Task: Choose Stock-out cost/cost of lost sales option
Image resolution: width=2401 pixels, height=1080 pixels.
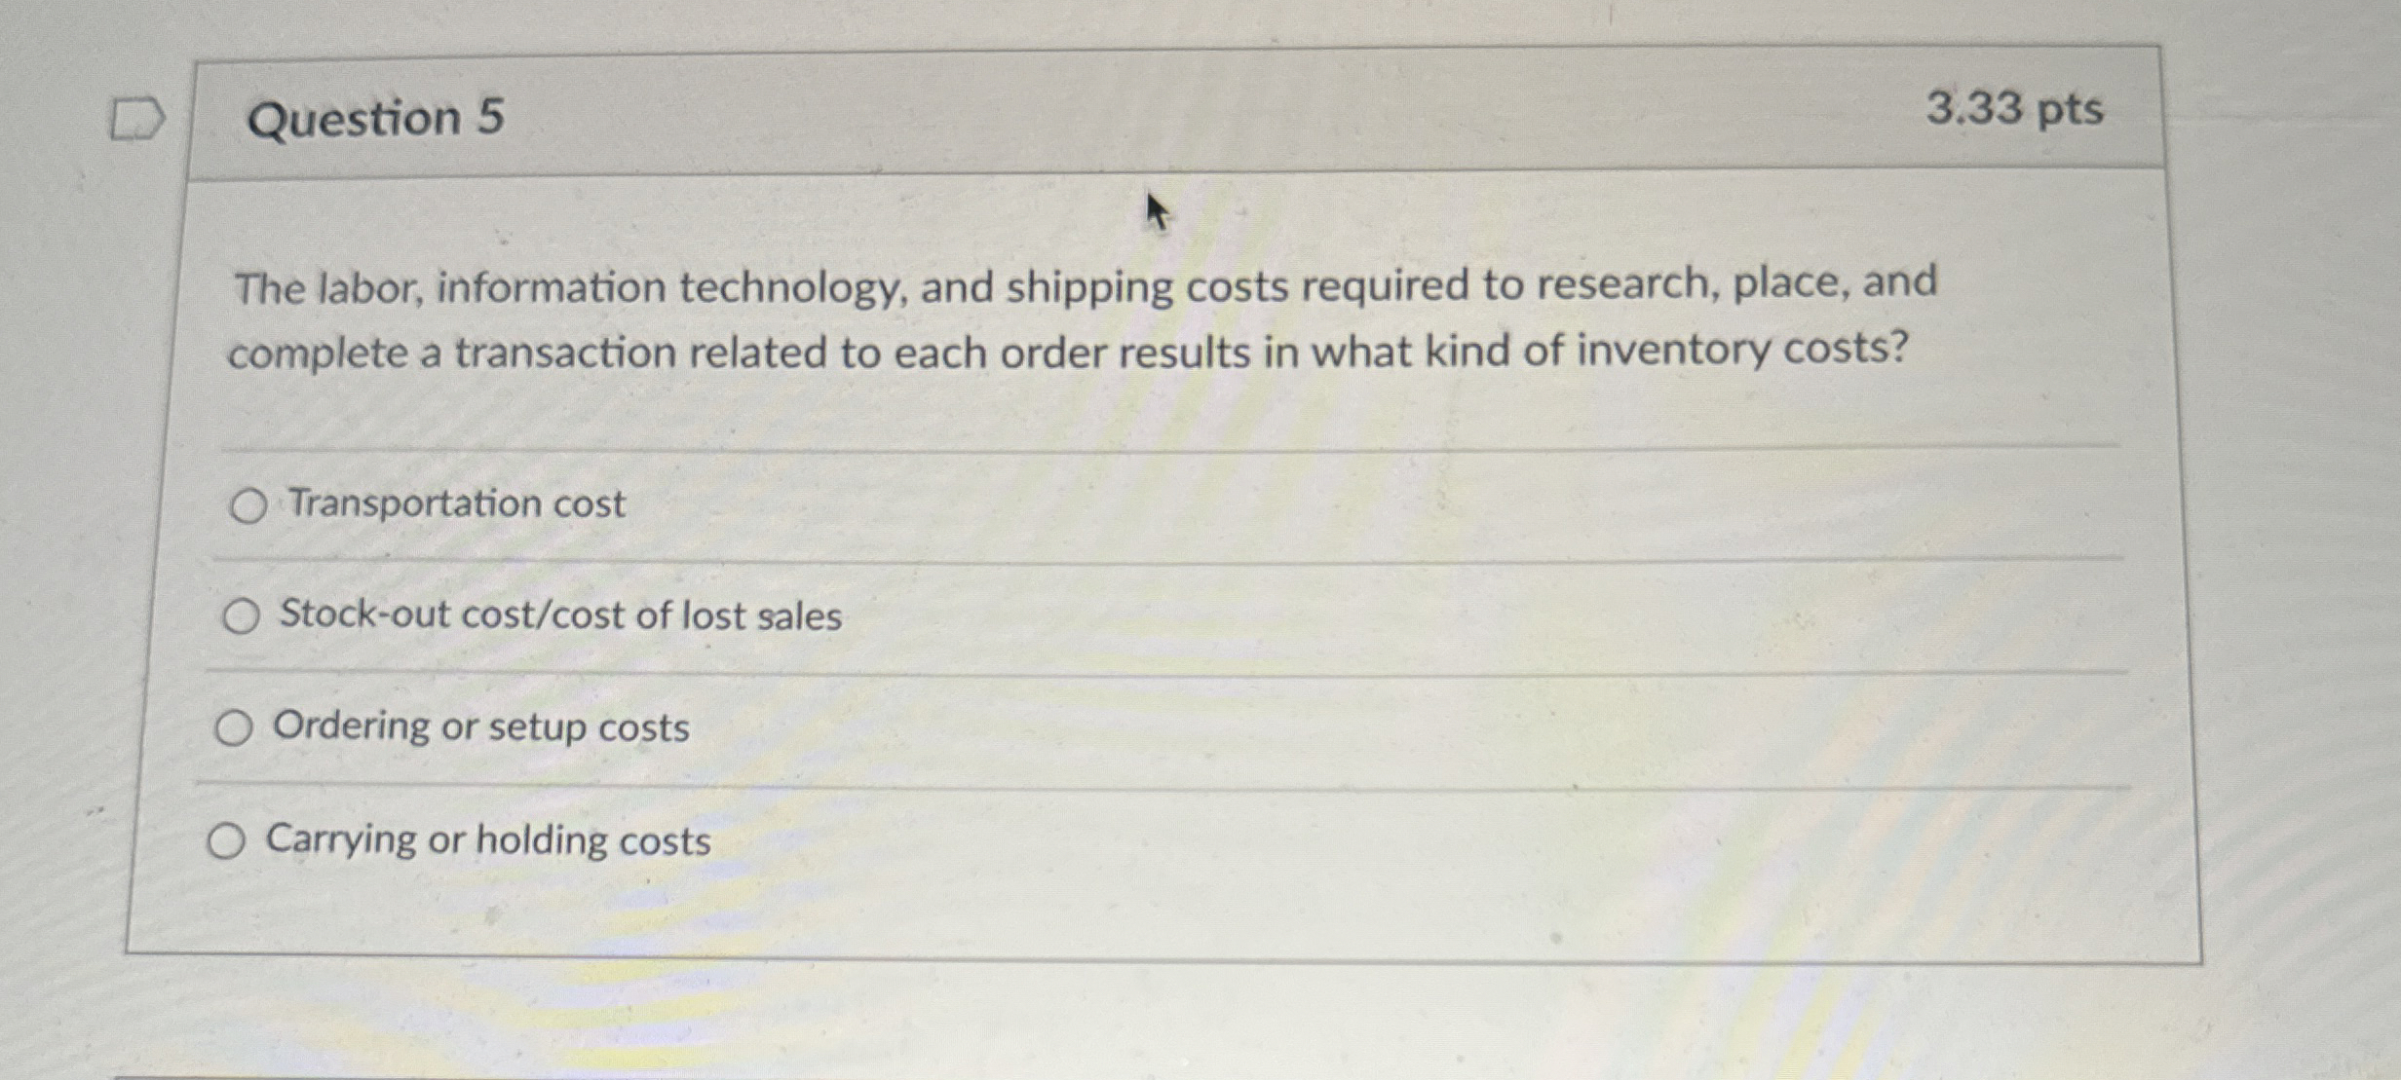Action: click(x=242, y=616)
